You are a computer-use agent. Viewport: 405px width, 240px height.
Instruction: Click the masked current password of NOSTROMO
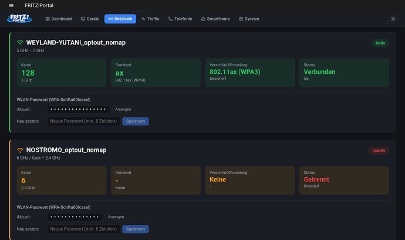point(75,217)
